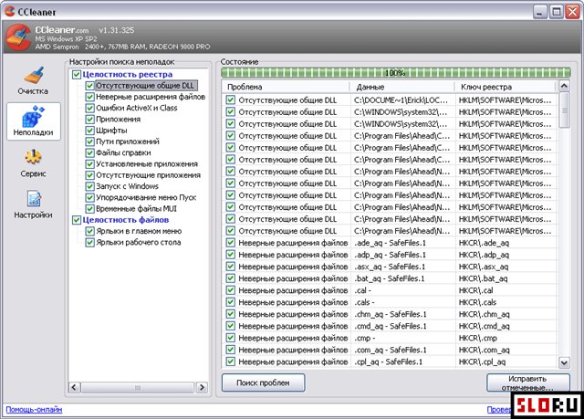Click the settings tree horizontal scrollbar thumb
Screen dimensions: 584x419
tap(138, 387)
